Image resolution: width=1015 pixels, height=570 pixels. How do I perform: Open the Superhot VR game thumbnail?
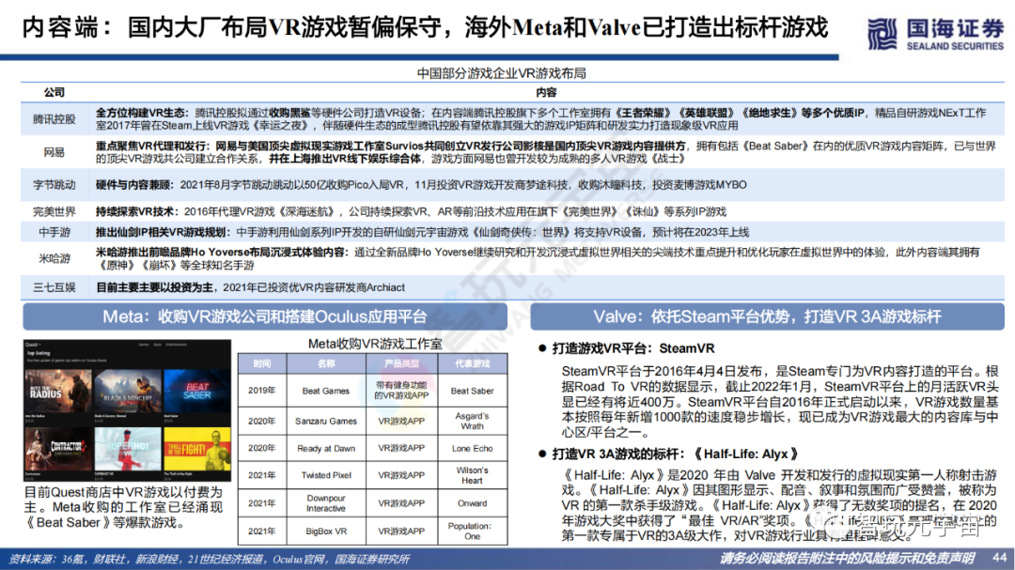pyautogui.click(x=127, y=448)
